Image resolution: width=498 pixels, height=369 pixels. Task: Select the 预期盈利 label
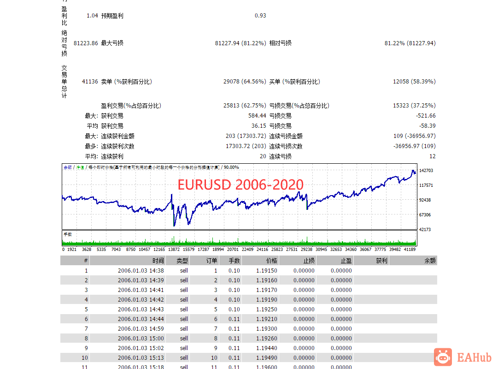click(112, 16)
